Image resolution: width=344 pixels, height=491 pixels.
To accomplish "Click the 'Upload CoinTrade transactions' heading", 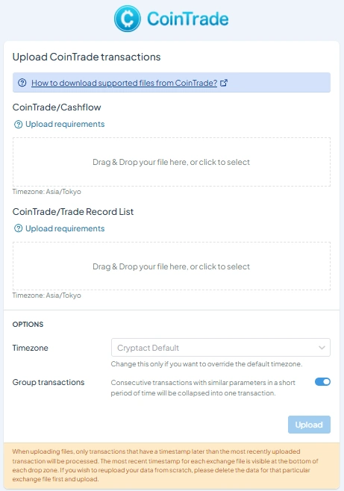I will 87,57.
